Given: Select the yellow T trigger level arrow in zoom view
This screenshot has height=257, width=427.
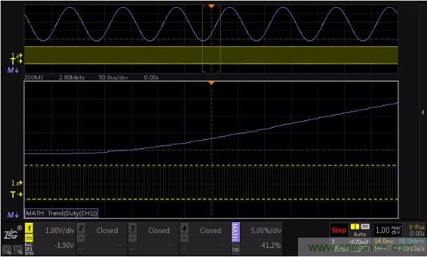Looking at the screenshot, I should point(16,195).
